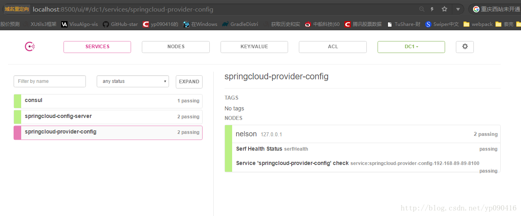This screenshot has height=216, width=521.
Task: Open the DC1 datacenter dropdown
Action: click(411, 47)
